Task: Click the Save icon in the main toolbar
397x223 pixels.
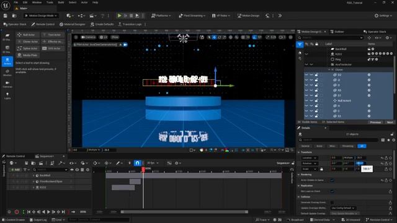Action: click(6, 15)
